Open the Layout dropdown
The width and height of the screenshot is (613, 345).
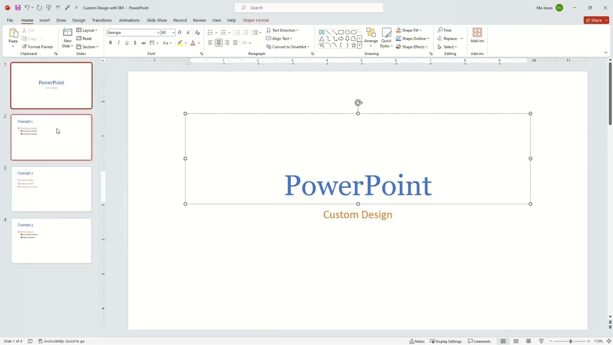[x=87, y=30]
